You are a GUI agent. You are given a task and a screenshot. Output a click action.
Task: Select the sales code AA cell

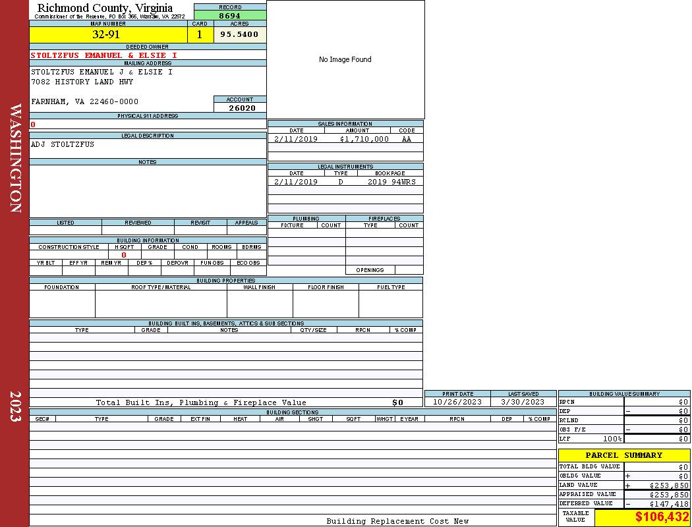(407, 139)
